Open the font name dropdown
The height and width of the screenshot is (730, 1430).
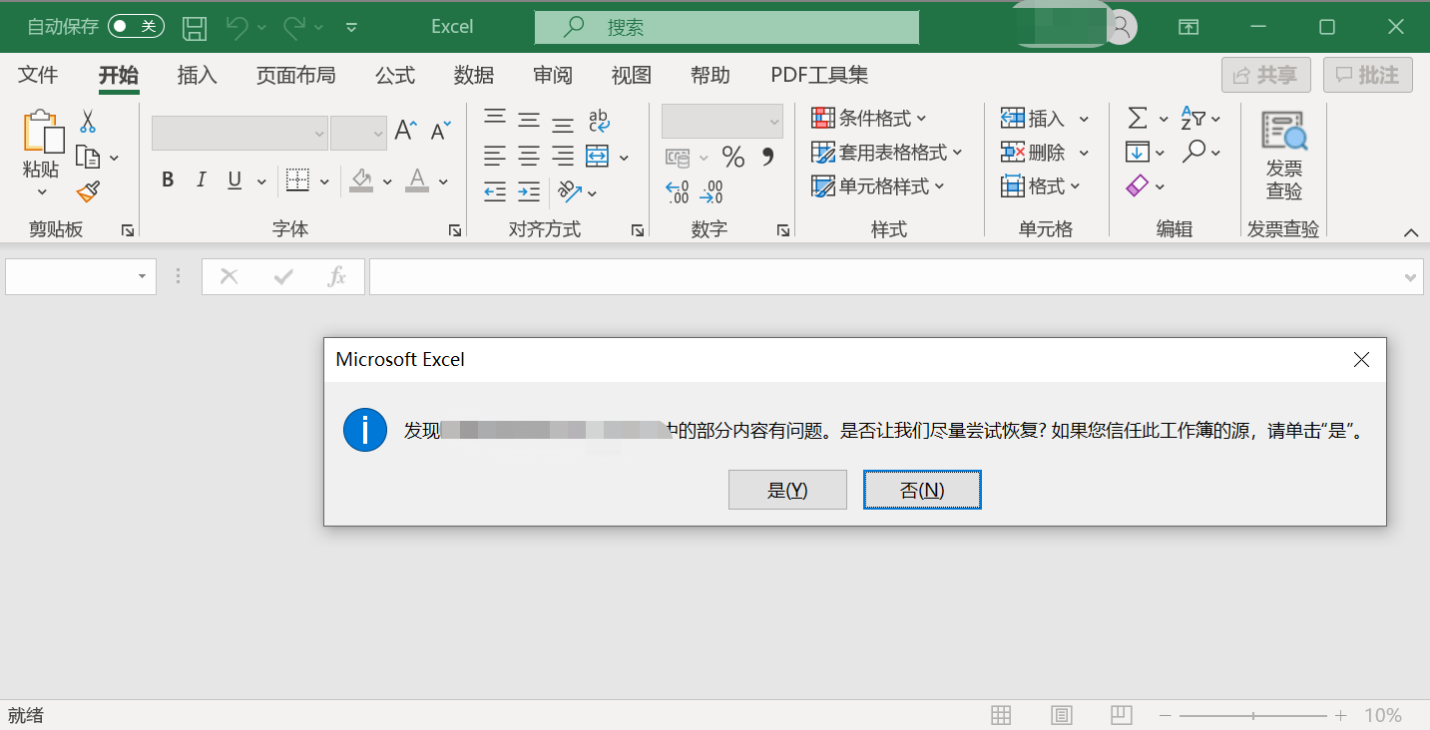(319, 133)
